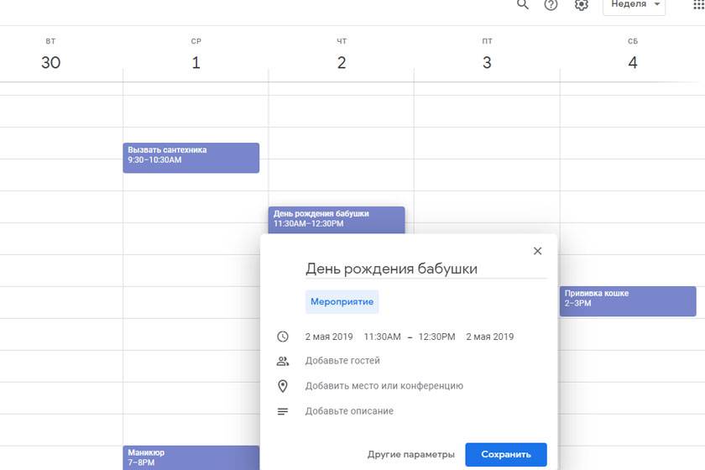Open Другие параметры options
This screenshot has width=705, height=470.
(410, 454)
